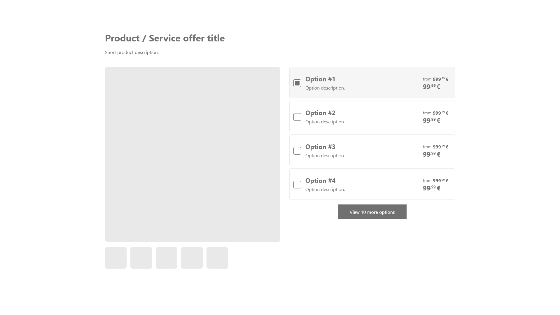Viewport: 560px width, 315px height.
Task: Click product offer title text
Action: [x=165, y=37]
